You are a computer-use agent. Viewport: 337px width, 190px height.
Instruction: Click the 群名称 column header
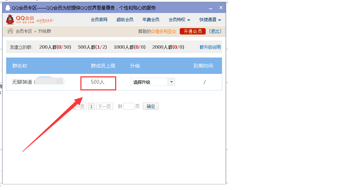[20, 66]
